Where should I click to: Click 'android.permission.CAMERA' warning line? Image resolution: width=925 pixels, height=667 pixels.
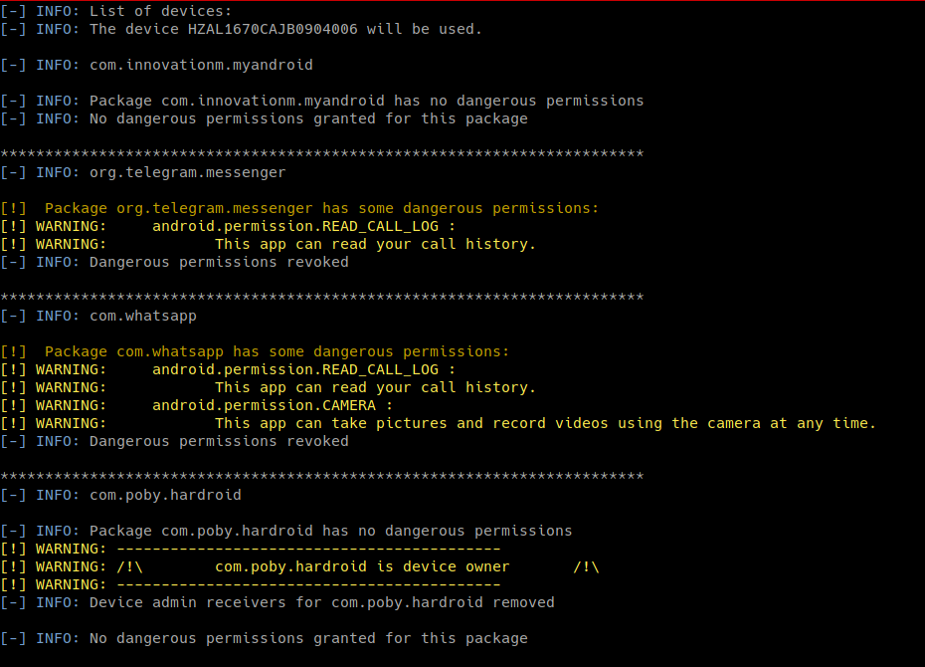(x=197, y=405)
